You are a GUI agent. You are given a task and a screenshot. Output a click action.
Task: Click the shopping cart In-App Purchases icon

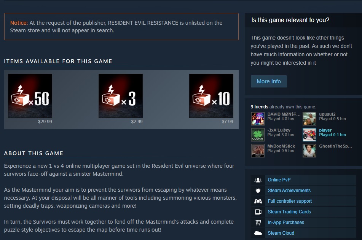point(258,223)
